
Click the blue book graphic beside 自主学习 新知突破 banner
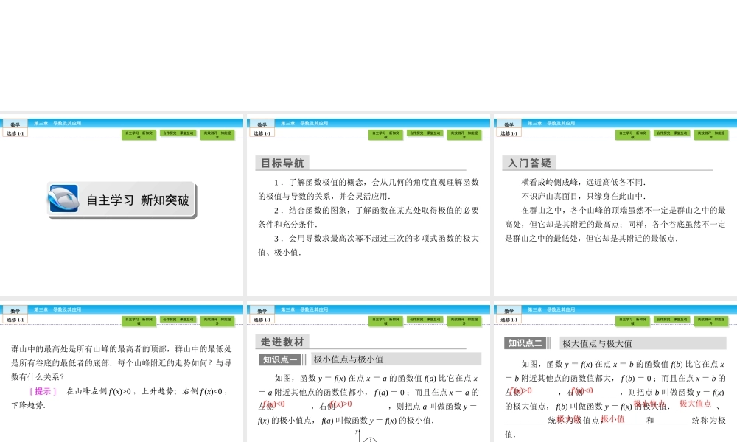click(65, 199)
